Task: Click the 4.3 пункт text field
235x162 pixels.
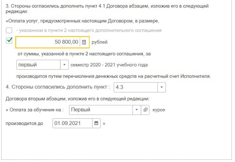Action: pyautogui.click(x=136, y=87)
